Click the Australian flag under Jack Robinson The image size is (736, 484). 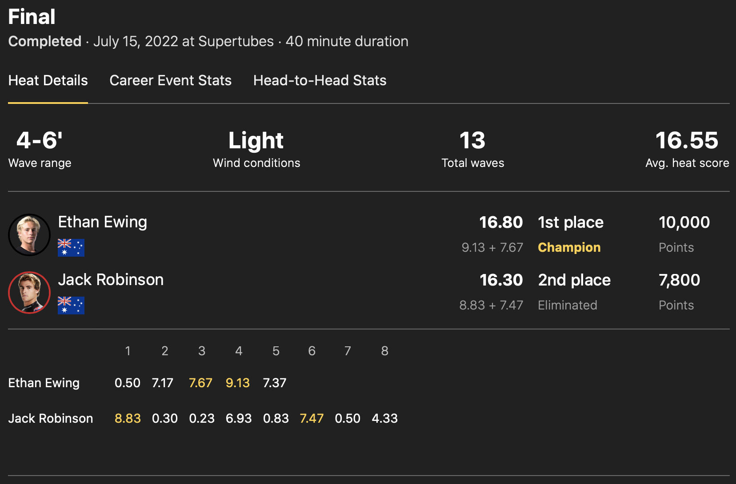click(x=71, y=305)
